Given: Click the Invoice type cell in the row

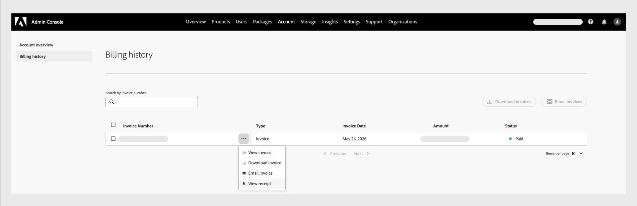Looking at the screenshot, I should click(263, 139).
